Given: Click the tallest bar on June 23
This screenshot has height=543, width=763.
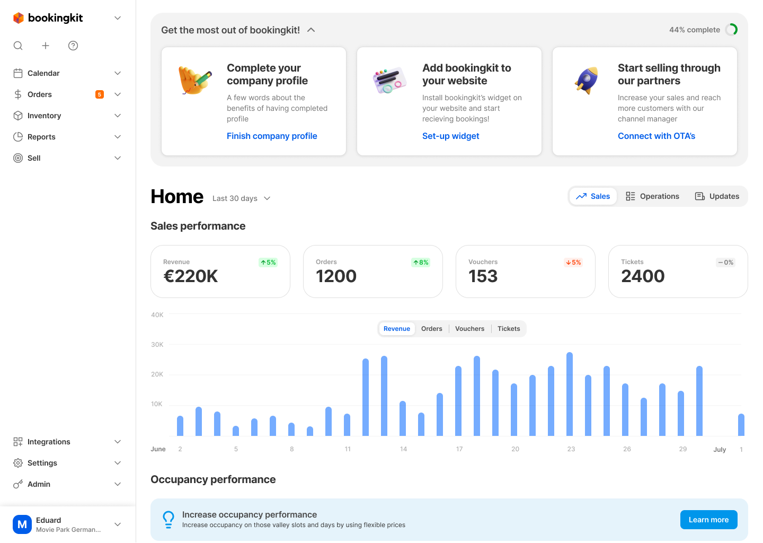Looking at the screenshot, I should [x=570, y=394].
